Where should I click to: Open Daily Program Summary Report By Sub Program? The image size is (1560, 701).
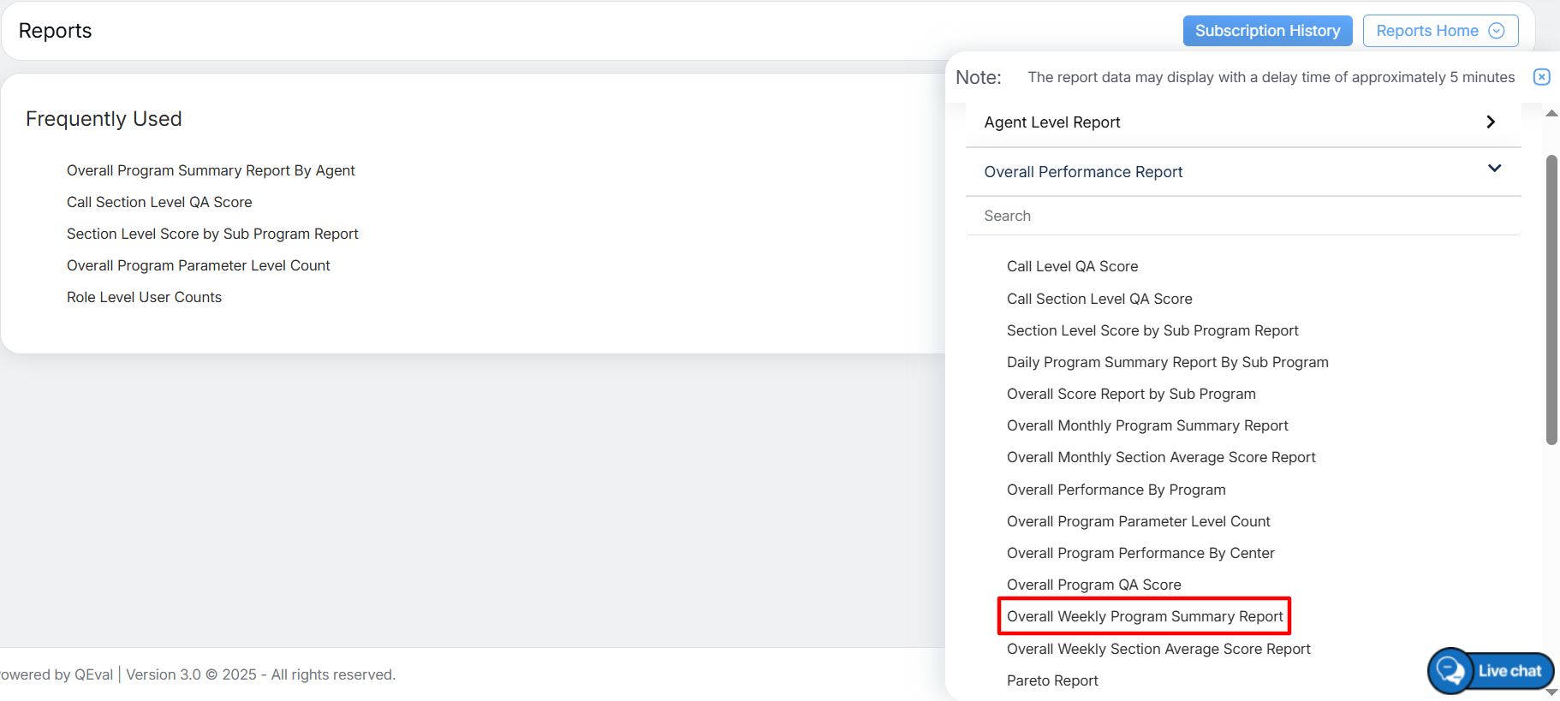tap(1167, 362)
